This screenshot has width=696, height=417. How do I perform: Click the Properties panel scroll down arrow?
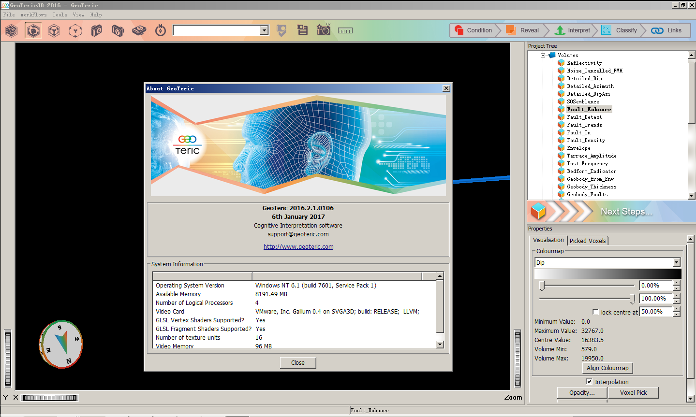[690, 399]
